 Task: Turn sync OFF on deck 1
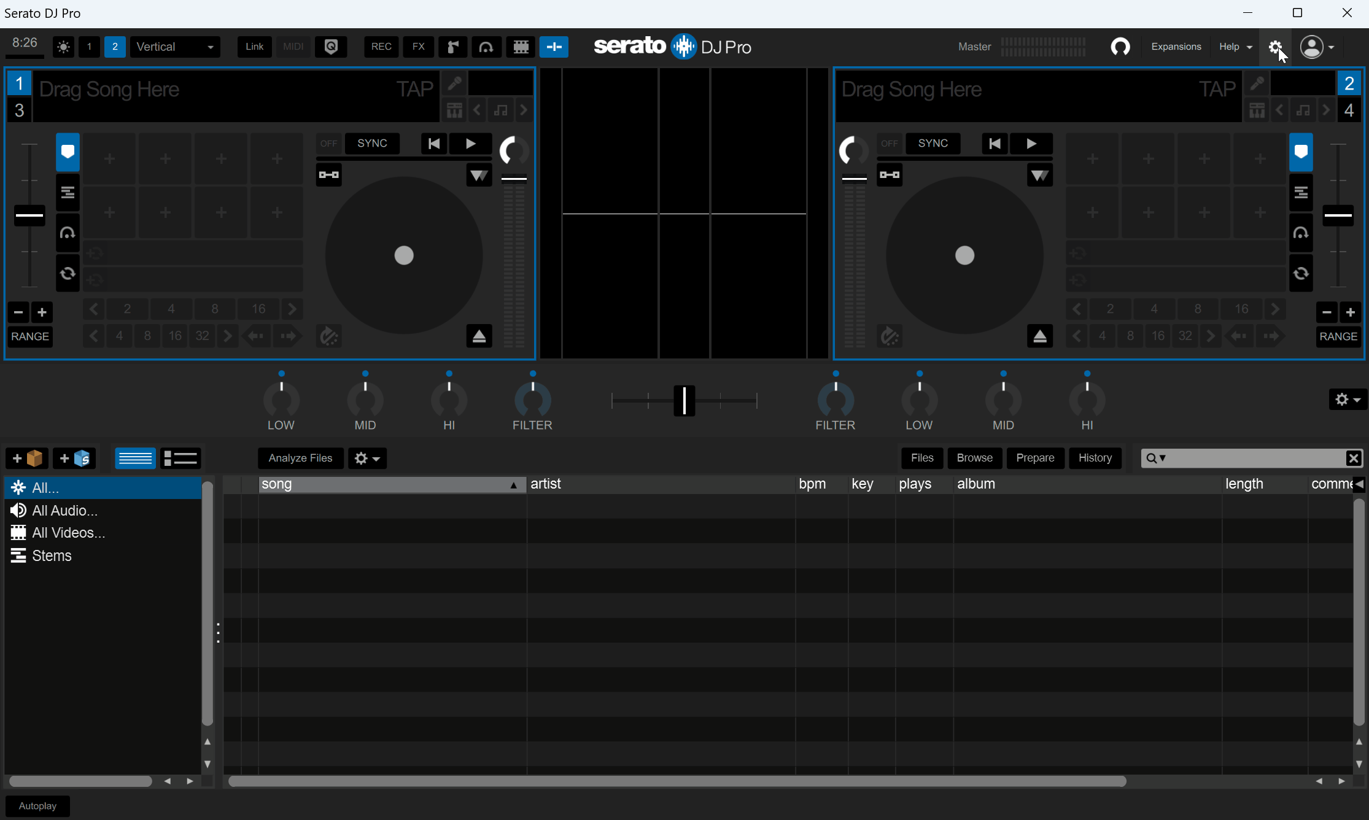coord(328,144)
